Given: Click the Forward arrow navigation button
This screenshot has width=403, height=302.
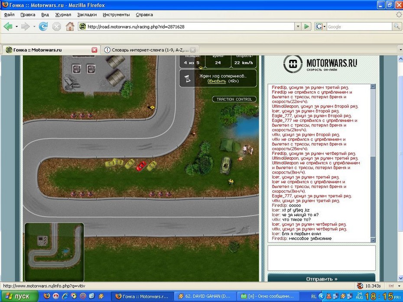Looking at the screenshot, I should pos(25,26).
